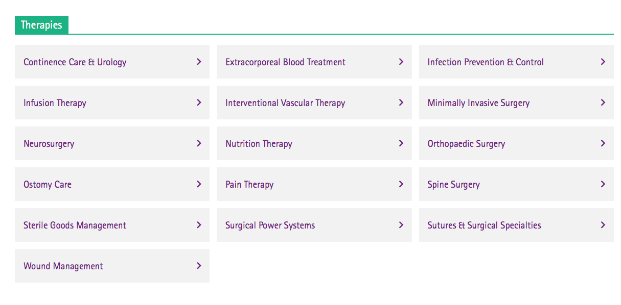The height and width of the screenshot is (305, 621).
Task: Expand the Pain Therapy arrow
Action: [x=401, y=184]
